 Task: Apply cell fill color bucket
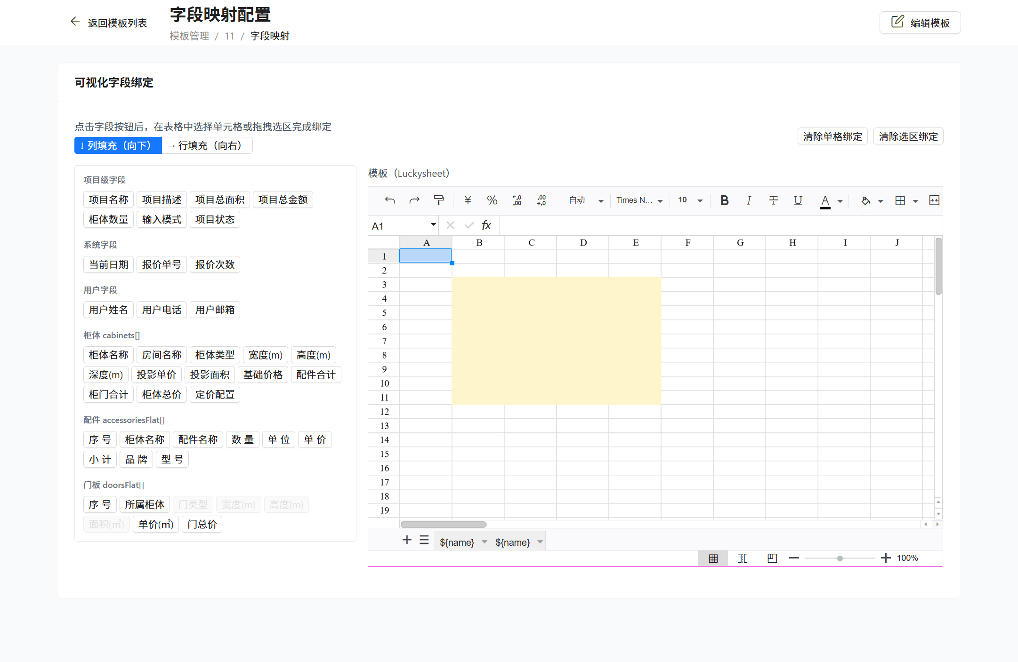tap(865, 200)
